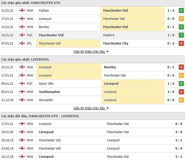Open second 'Hiển thị thêm trận đấu' link

[89, 108]
